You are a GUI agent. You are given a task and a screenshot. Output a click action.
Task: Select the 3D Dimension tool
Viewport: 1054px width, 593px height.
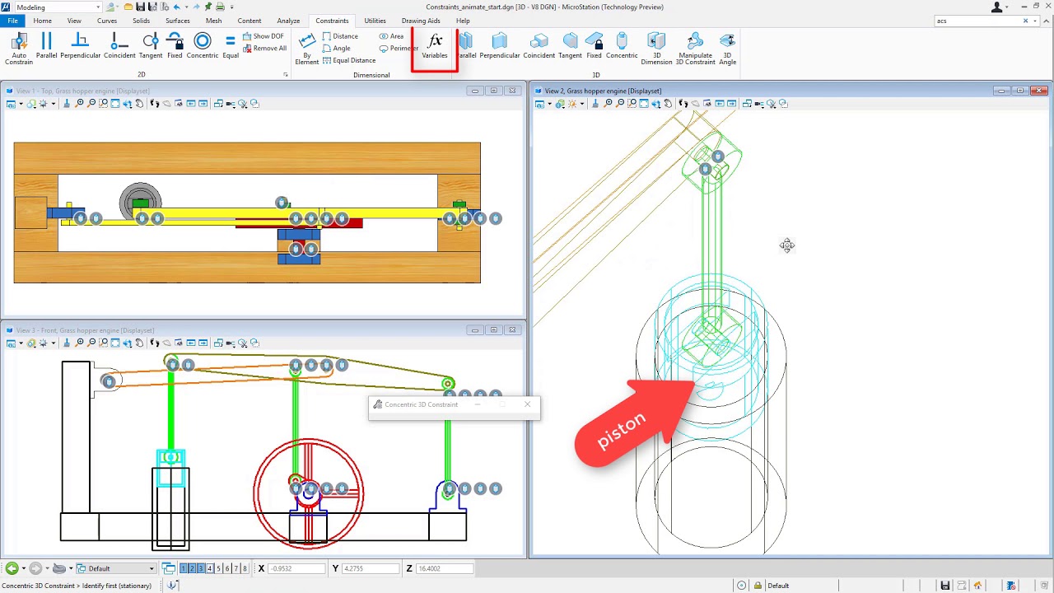(656, 49)
